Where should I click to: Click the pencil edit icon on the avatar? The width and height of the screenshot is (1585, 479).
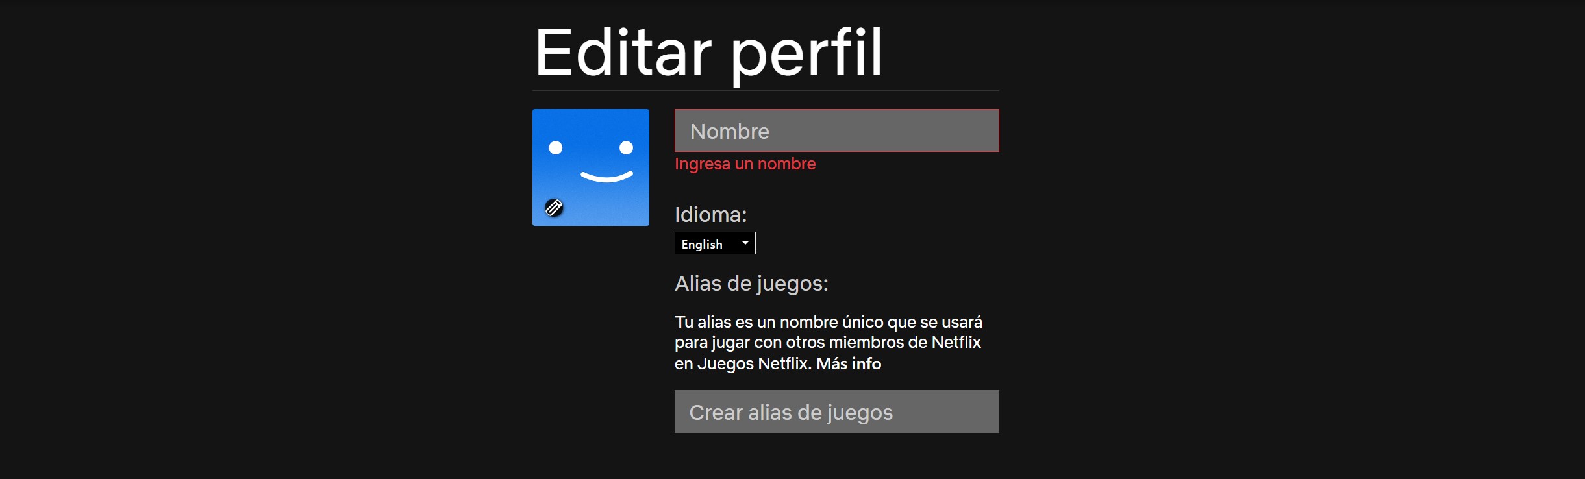(x=554, y=208)
